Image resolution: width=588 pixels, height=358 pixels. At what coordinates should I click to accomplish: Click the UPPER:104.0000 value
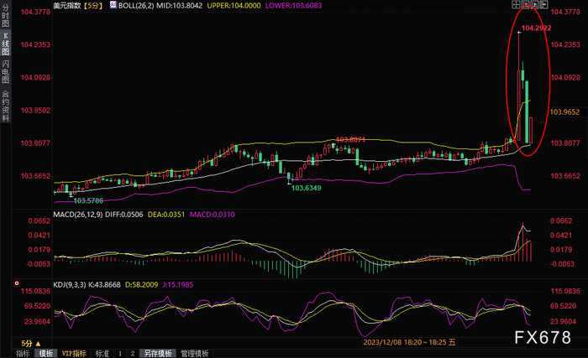[234, 5]
